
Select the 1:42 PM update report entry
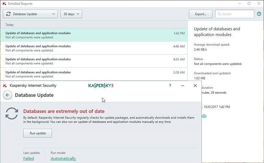point(93,35)
